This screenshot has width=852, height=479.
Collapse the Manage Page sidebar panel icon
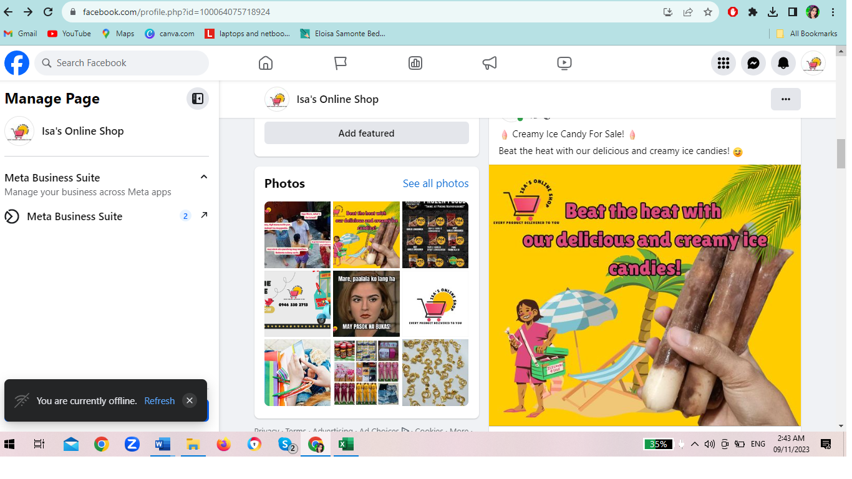198,99
